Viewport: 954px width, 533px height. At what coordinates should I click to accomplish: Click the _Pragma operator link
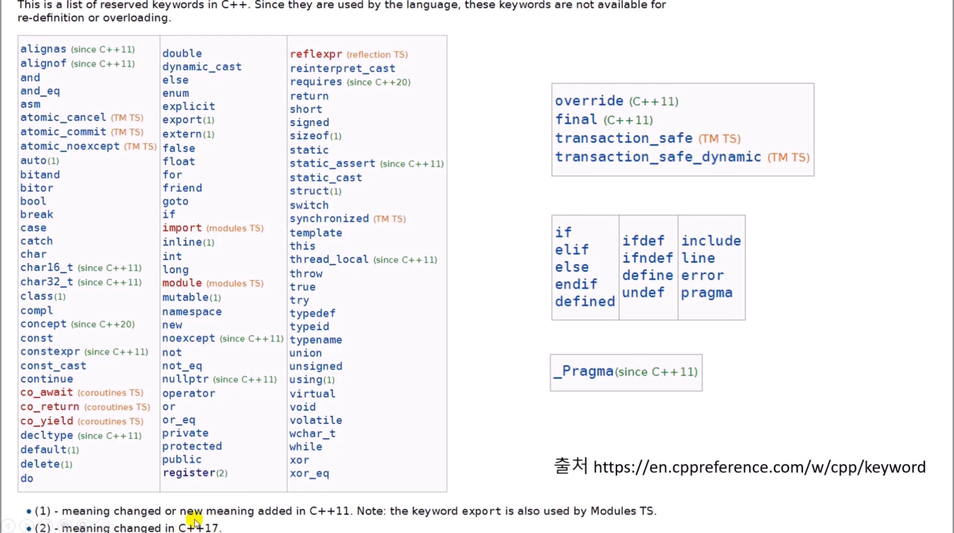[x=584, y=371]
